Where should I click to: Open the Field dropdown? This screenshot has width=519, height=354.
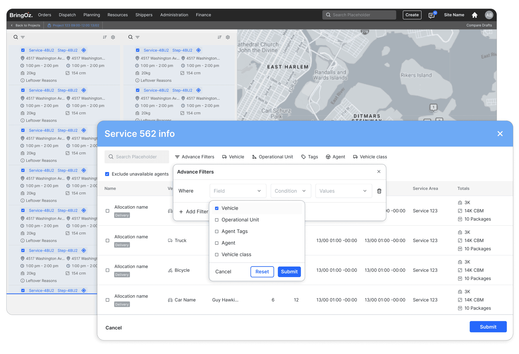238,191
